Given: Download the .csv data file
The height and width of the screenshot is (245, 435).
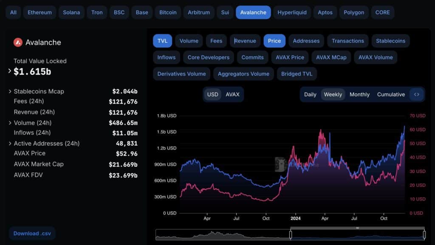Looking at the screenshot, I should [x=32, y=234].
